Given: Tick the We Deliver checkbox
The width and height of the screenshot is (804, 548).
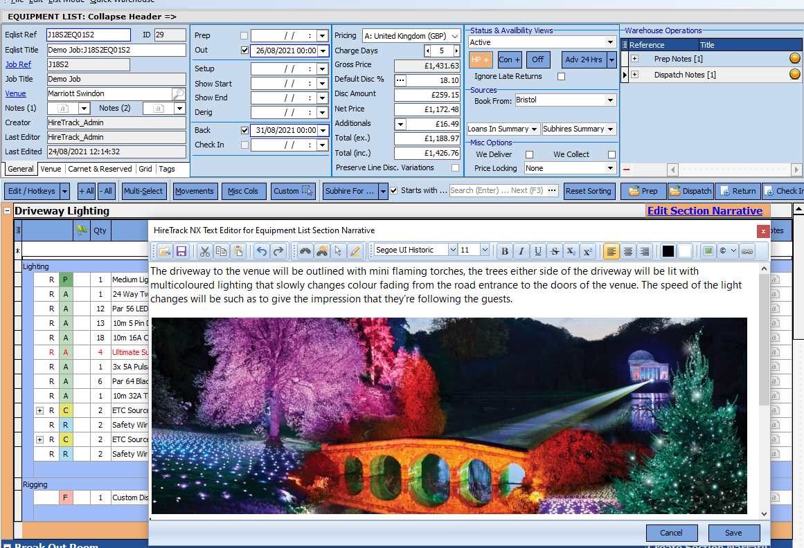Looking at the screenshot, I should tap(529, 154).
